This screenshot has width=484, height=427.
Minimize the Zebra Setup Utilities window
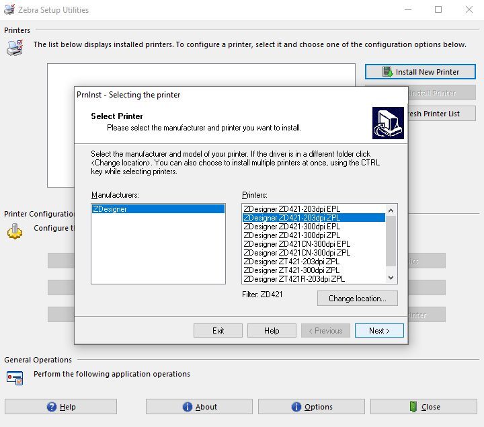click(408, 9)
